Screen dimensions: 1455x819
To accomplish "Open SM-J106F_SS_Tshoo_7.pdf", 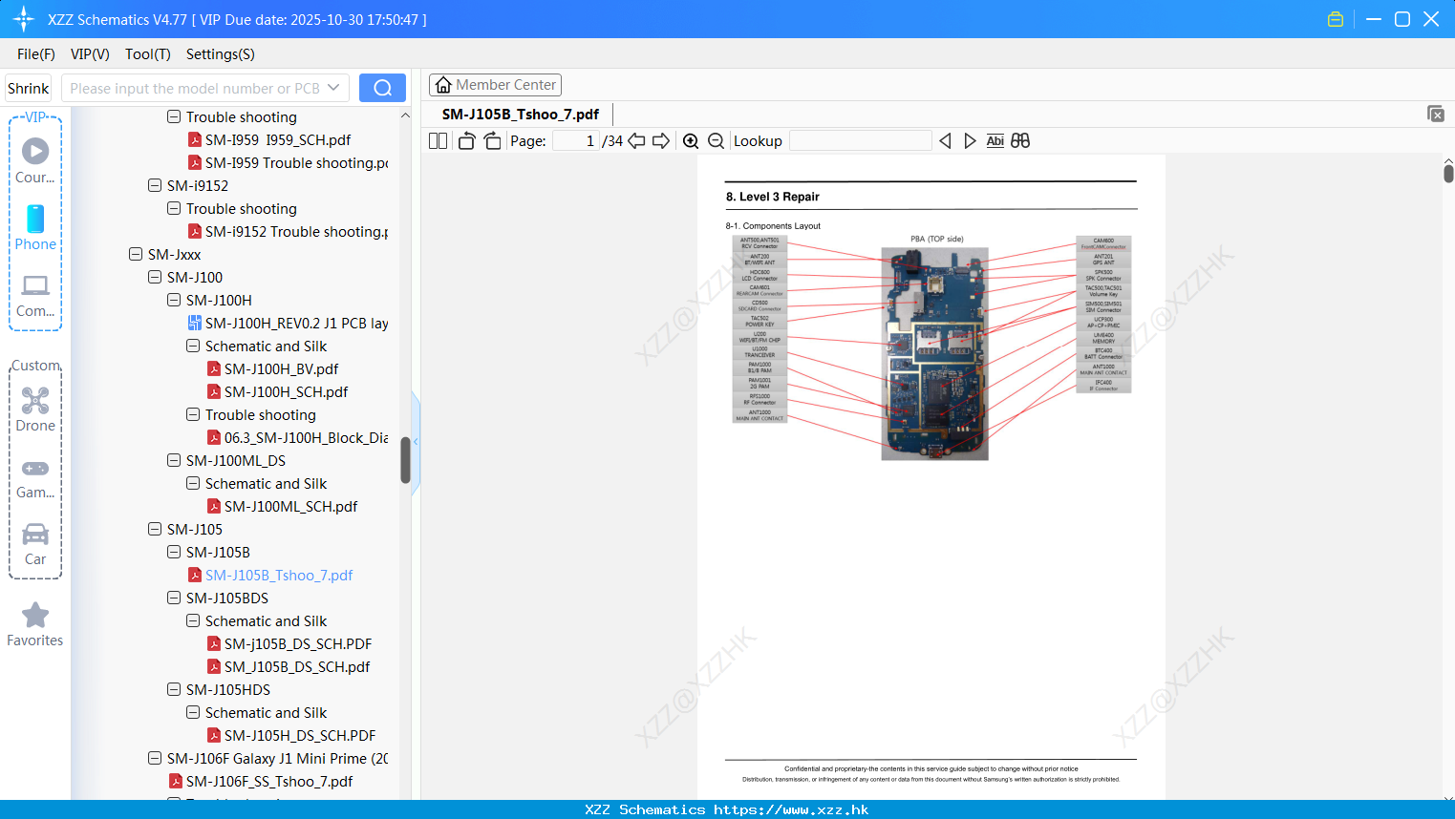I will pyautogui.click(x=261, y=782).
